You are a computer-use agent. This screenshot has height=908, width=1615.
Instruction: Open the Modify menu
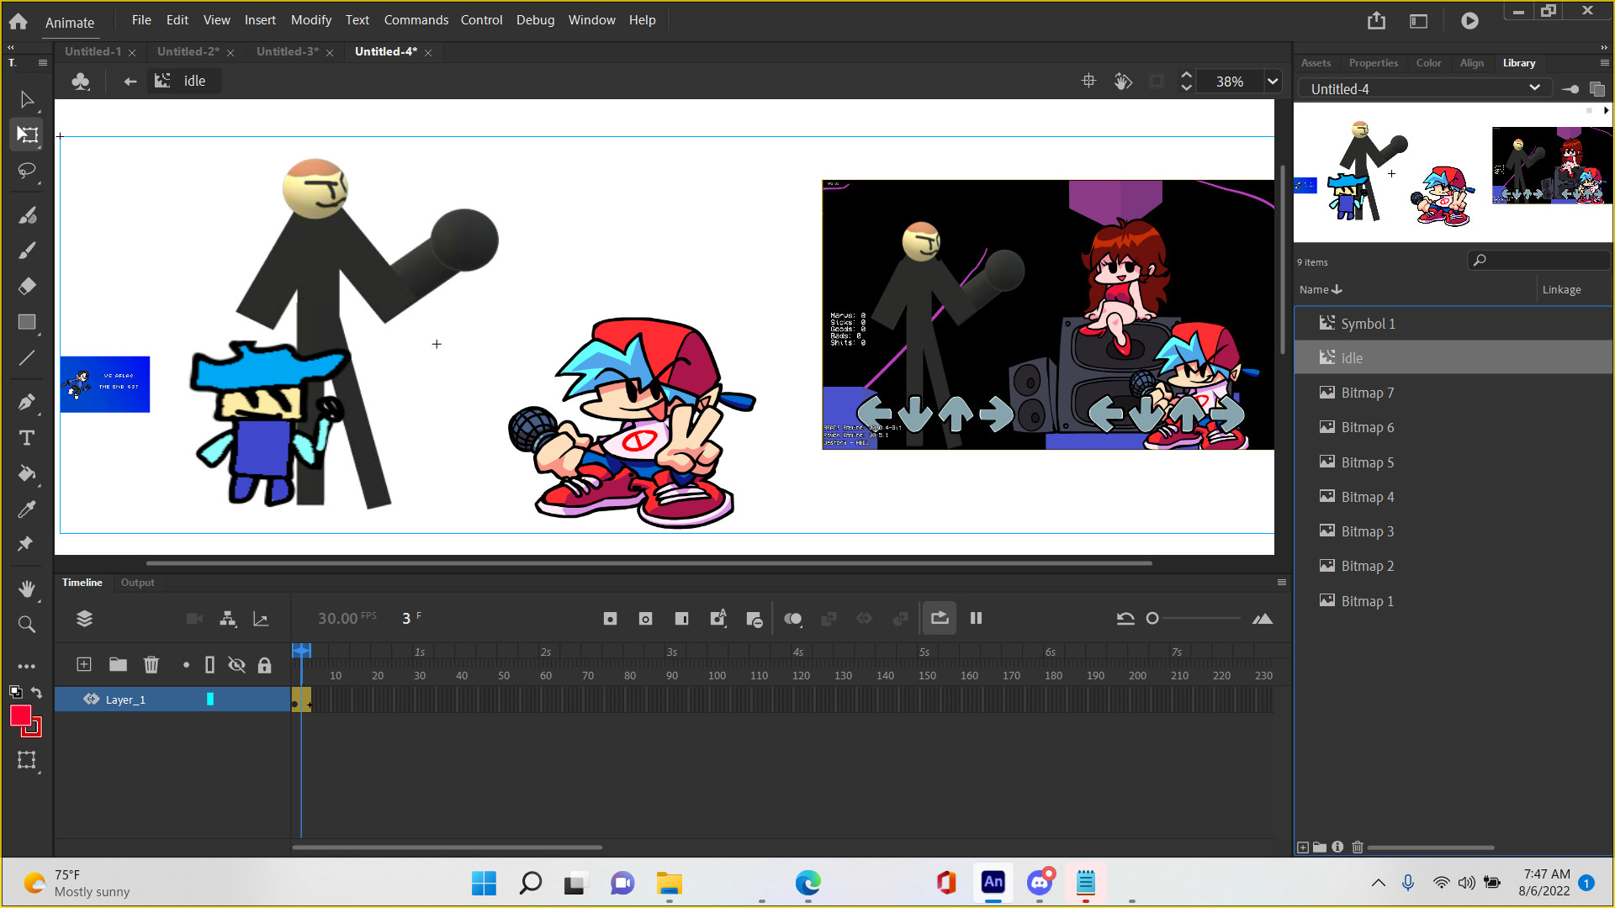[x=310, y=19]
